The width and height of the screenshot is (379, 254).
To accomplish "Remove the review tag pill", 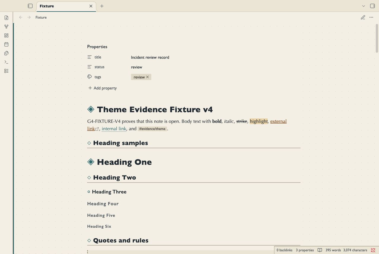I will [x=147, y=77].
